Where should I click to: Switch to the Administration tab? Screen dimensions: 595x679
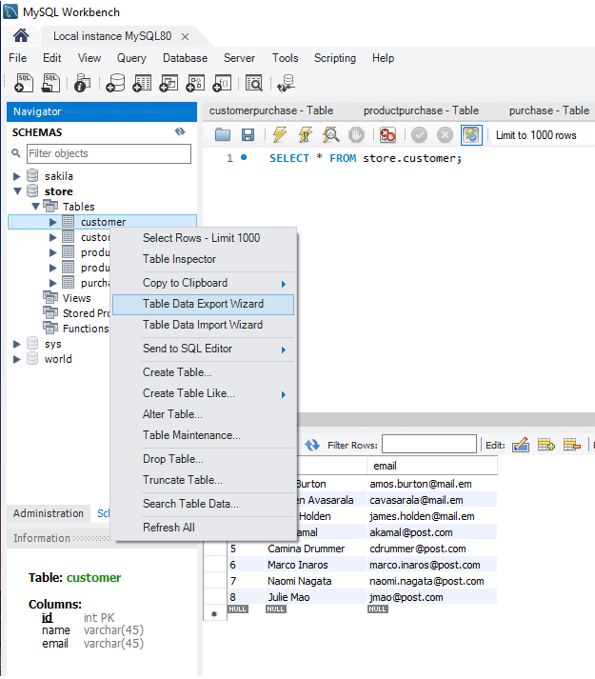click(48, 513)
